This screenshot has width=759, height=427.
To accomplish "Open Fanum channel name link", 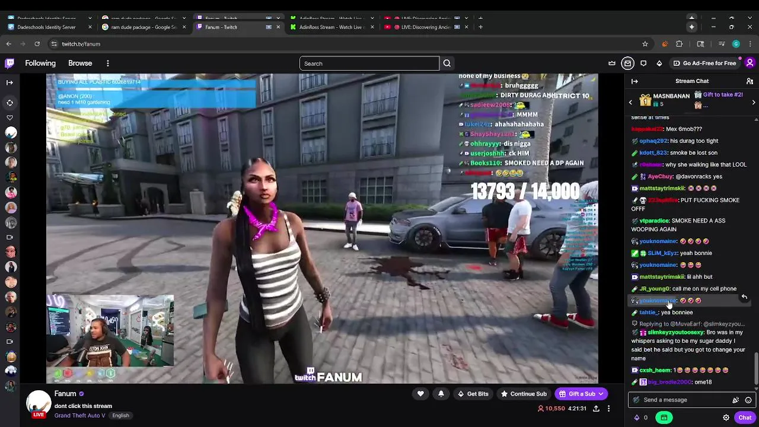I will (x=65, y=394).
